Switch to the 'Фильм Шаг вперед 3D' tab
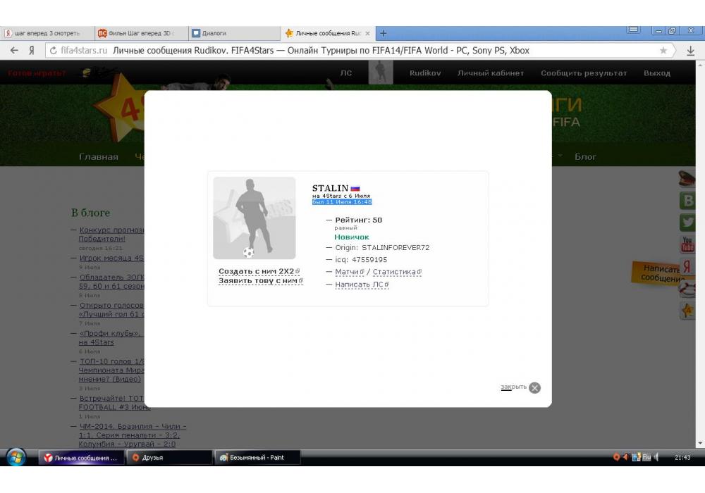 141,33
